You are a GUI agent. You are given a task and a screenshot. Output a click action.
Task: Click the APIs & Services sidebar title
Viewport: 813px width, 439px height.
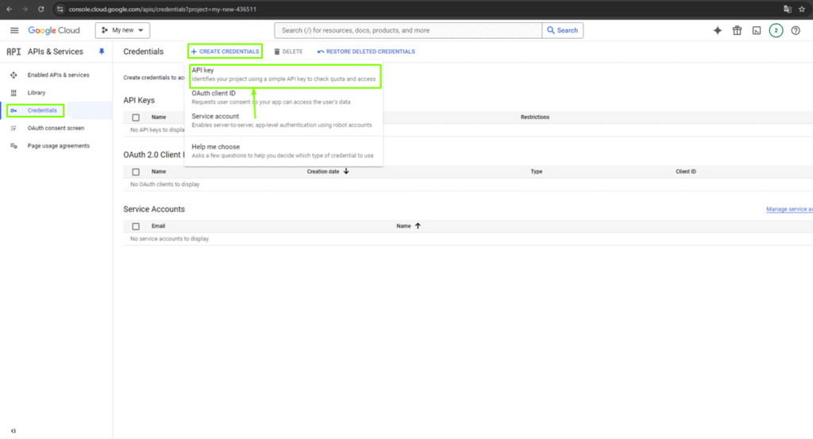pos(55,52)
